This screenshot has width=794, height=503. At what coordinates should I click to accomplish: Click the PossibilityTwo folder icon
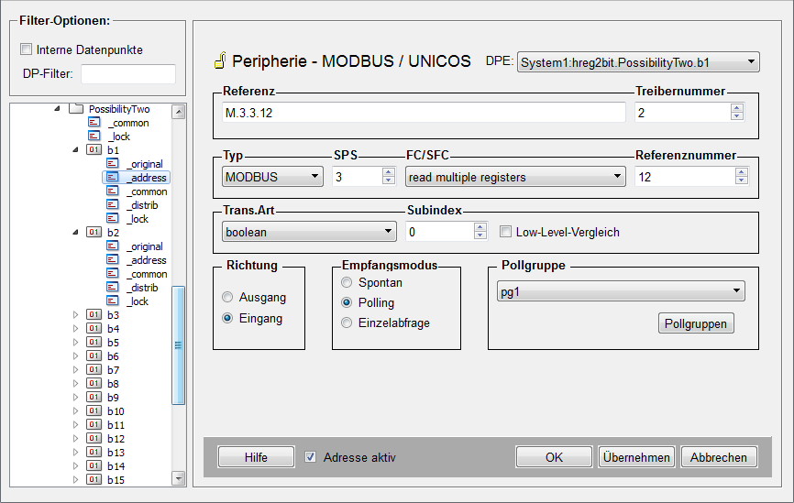[76, 109]
